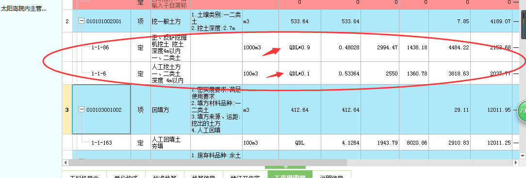Select quota code 1-1-86

100,47
